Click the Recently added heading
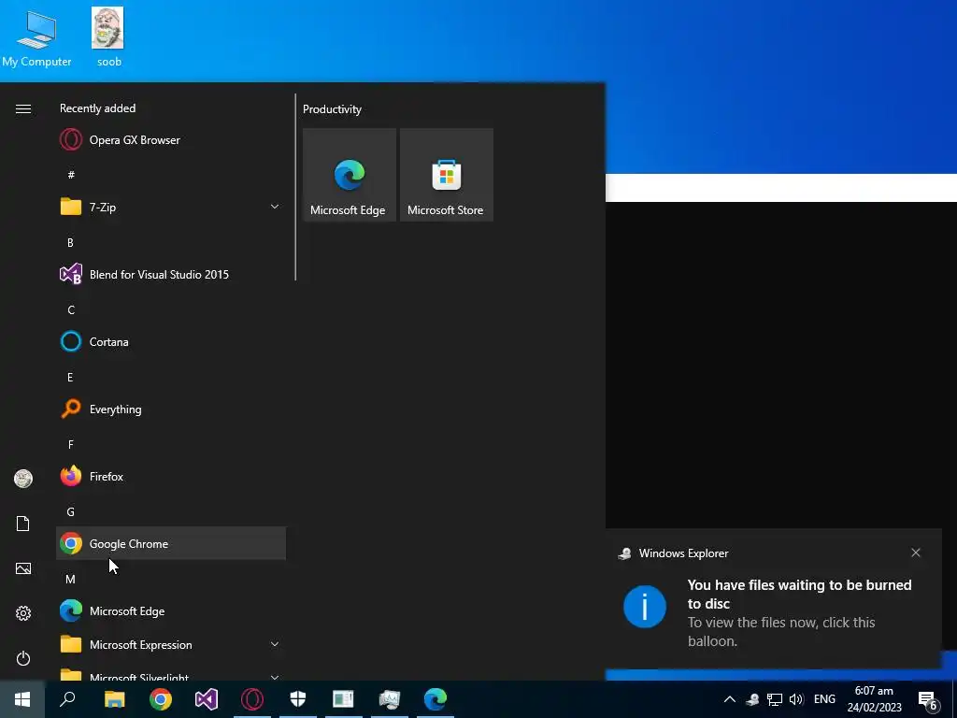 pos(97,108)
